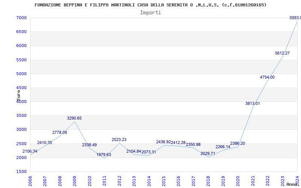Screen dimensions: 301x188
Task: Click the 2523.23 data label
Action: pyautogui.click(x=119, y=139)
